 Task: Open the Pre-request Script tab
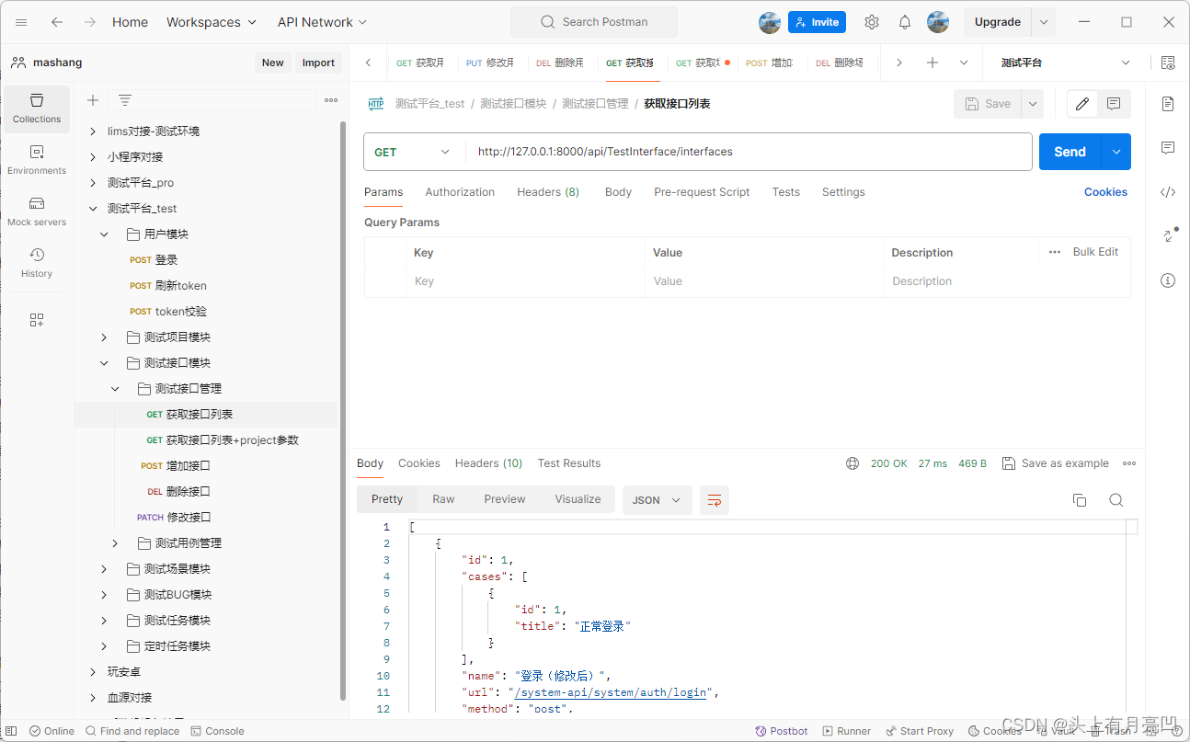point(702,192)
